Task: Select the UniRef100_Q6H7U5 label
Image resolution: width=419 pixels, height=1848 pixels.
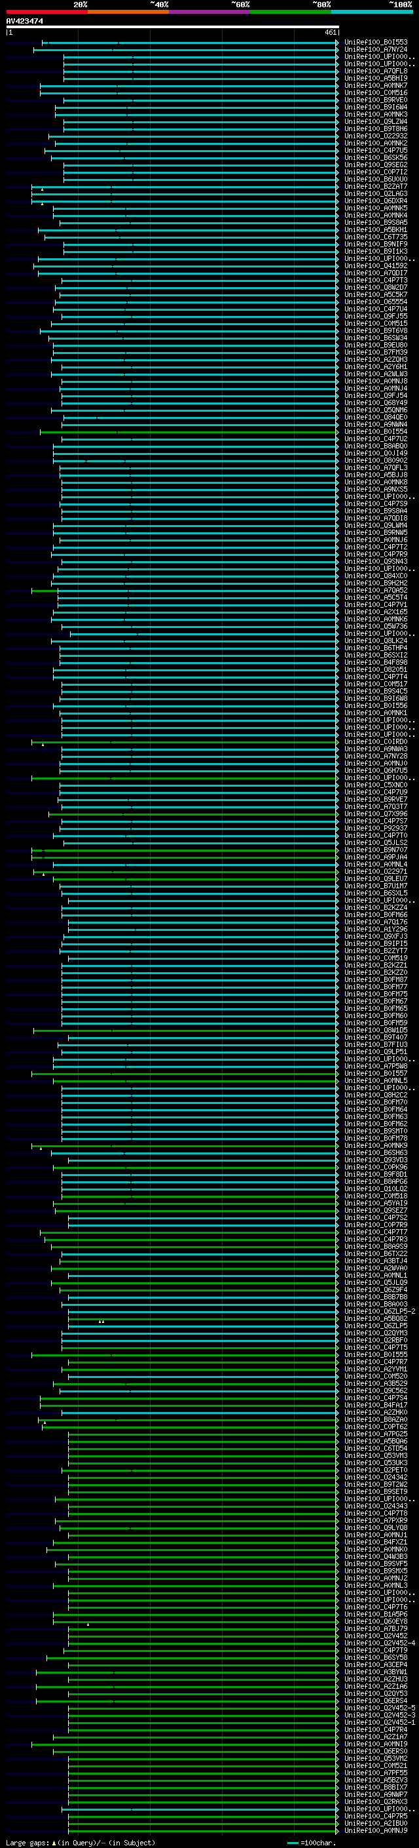Action: point(376,770)
